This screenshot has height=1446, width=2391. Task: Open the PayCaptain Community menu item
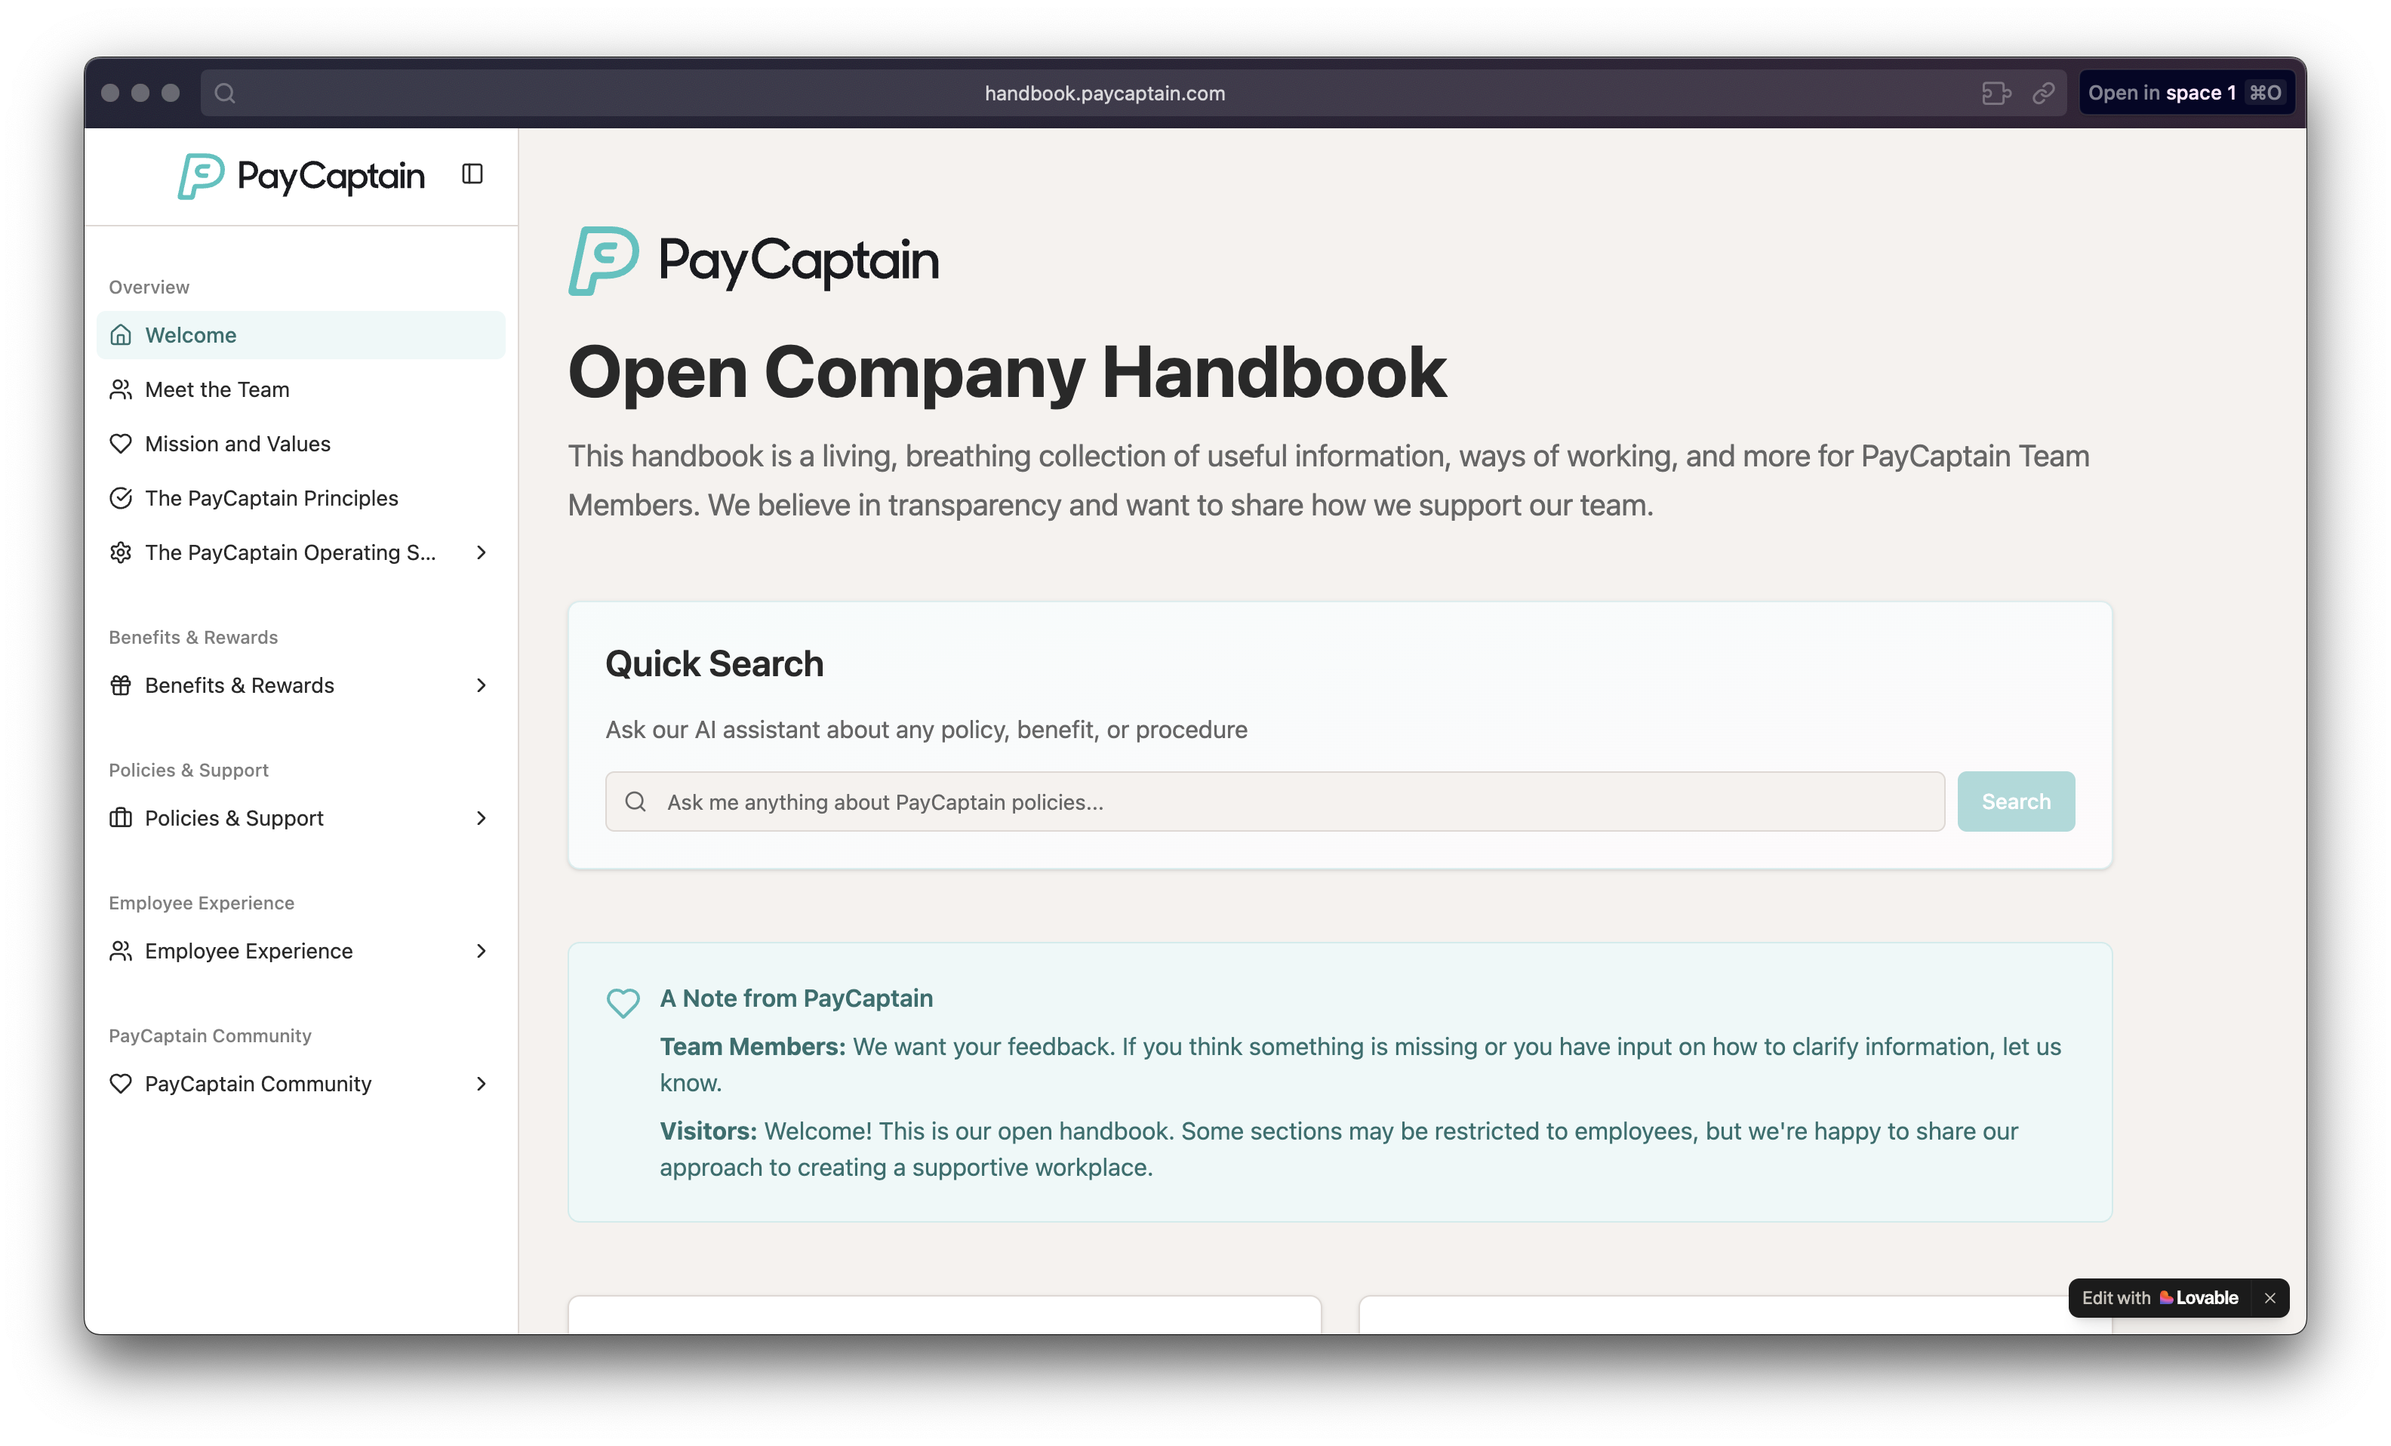[x=258, y=1083]
